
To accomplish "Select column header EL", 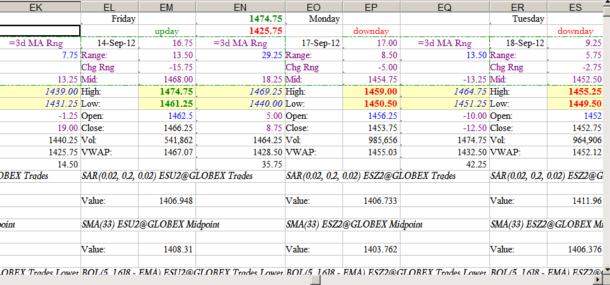I will pos(109,6).
